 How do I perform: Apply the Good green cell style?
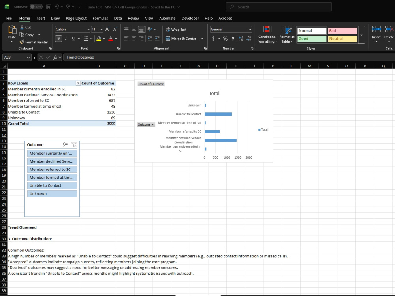click(312, 39)
